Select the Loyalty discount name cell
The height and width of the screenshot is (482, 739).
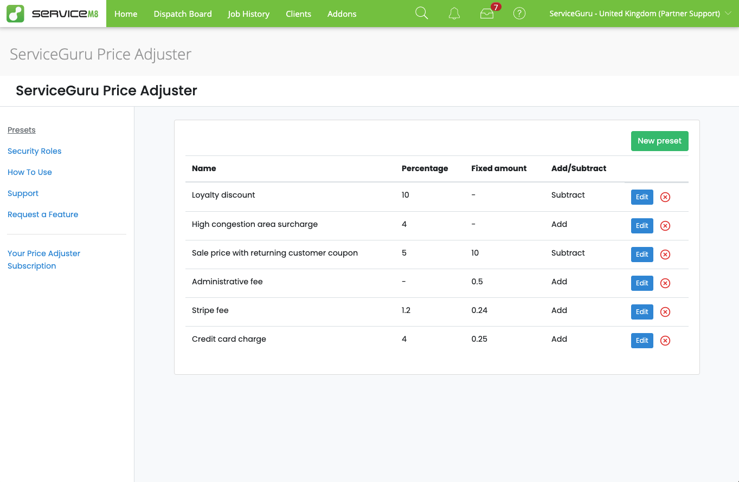pos(223,195)
